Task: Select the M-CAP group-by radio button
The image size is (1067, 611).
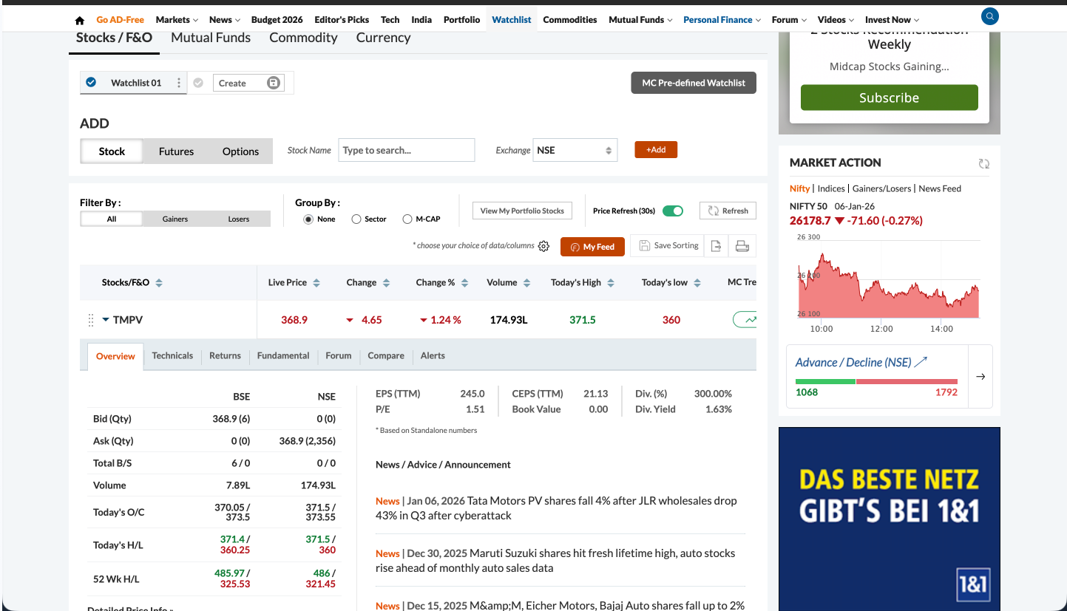Action: click(407, 219)
